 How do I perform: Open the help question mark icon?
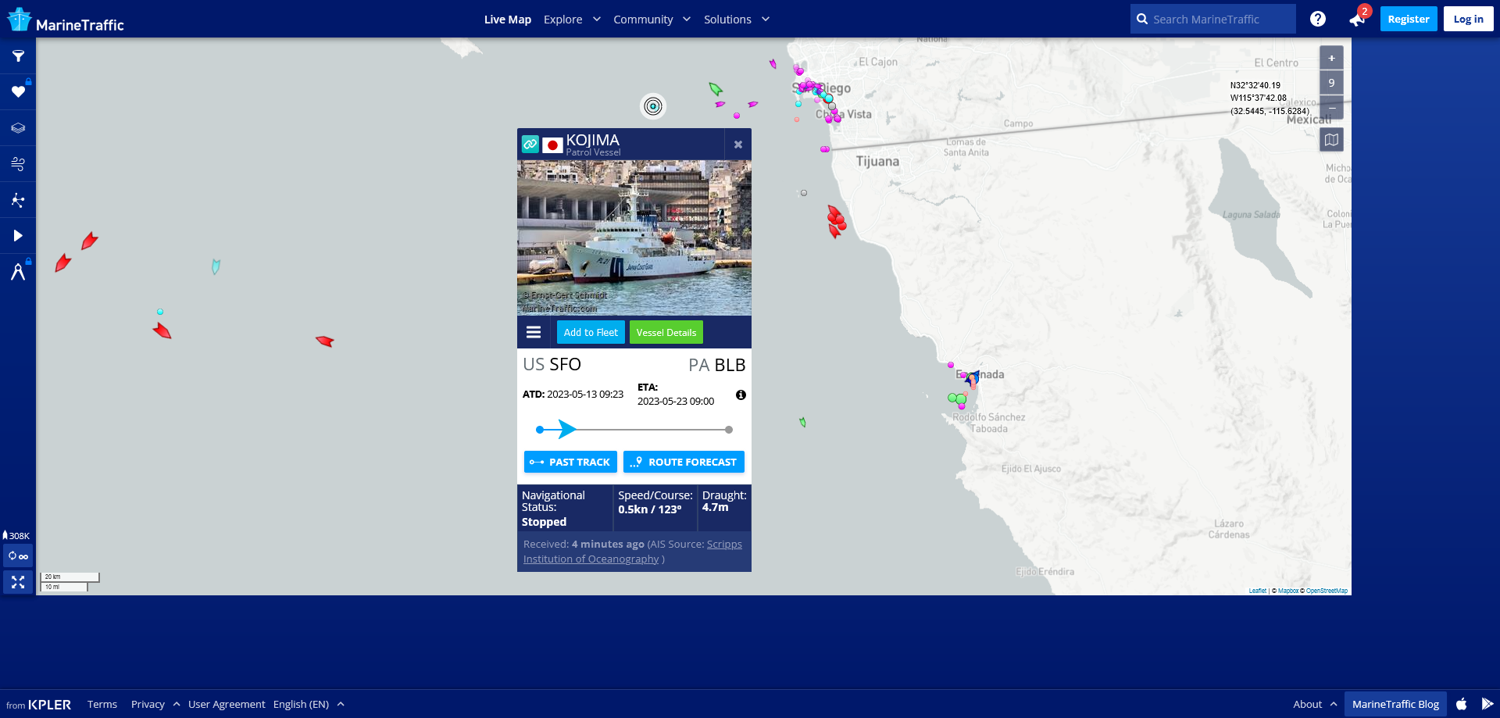click(x=1318, y=19)
